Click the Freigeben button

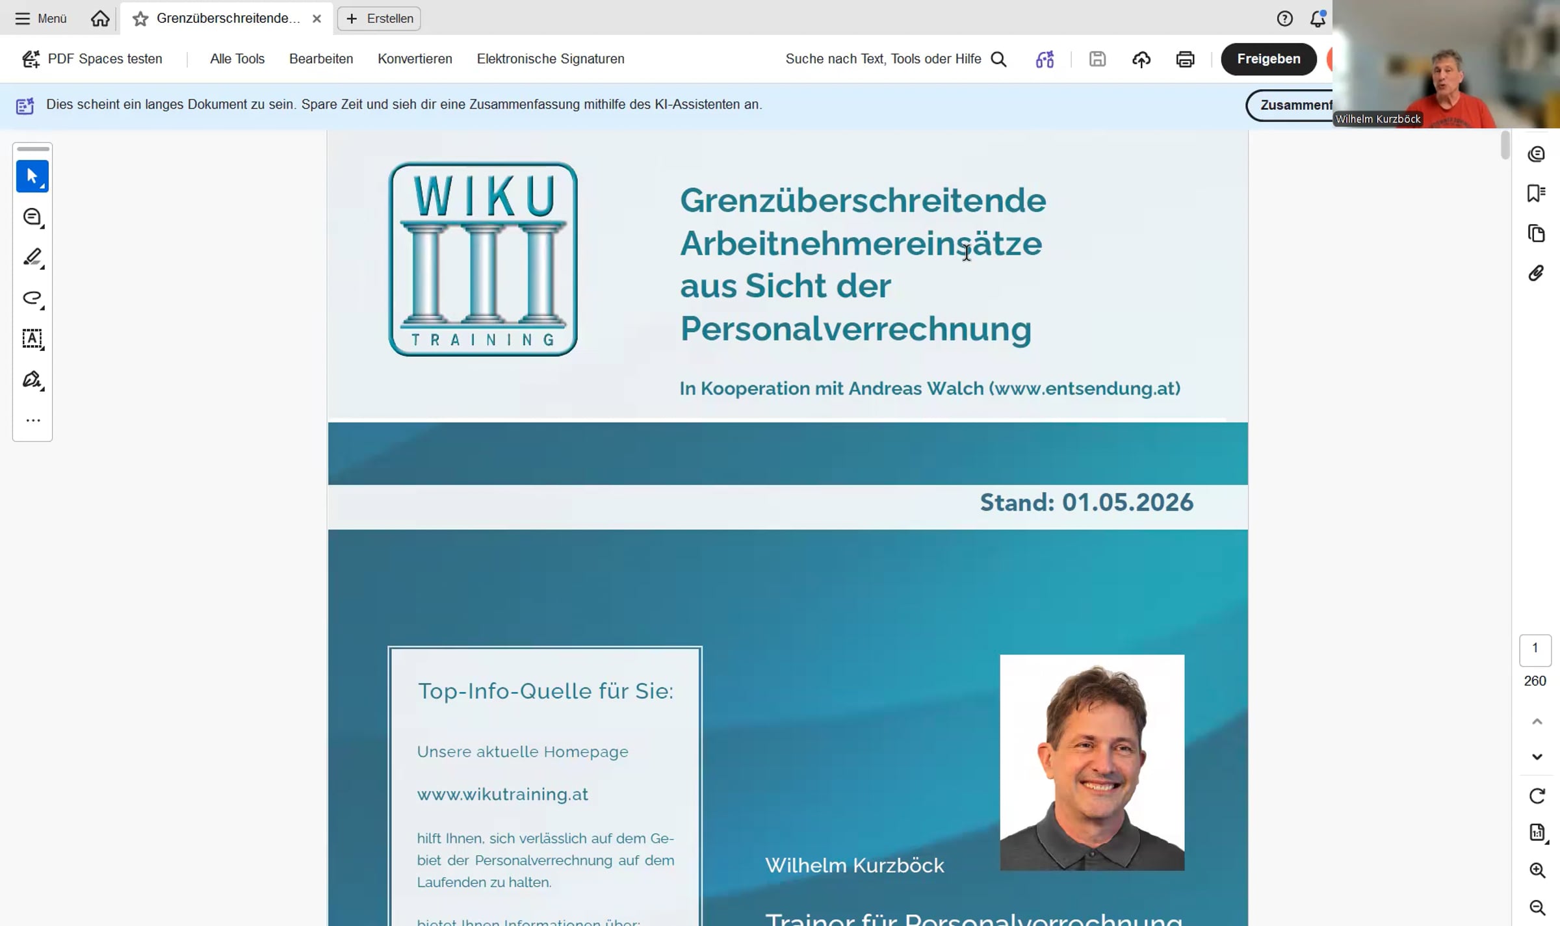[1268, 59]
